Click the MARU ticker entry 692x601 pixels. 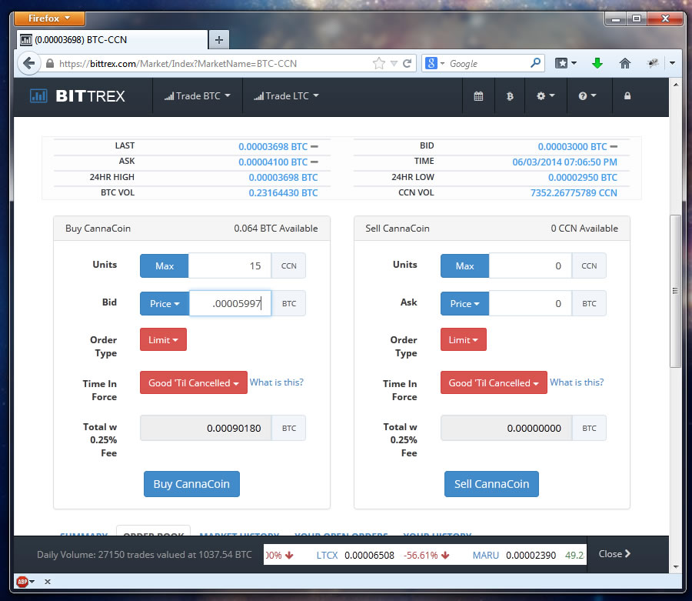tap(528, 555)
